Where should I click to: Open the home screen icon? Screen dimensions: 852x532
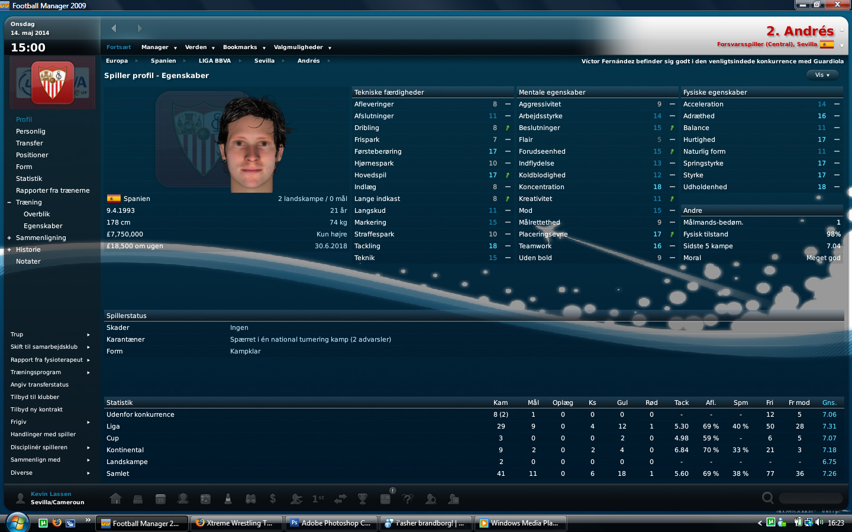point(116,499)
